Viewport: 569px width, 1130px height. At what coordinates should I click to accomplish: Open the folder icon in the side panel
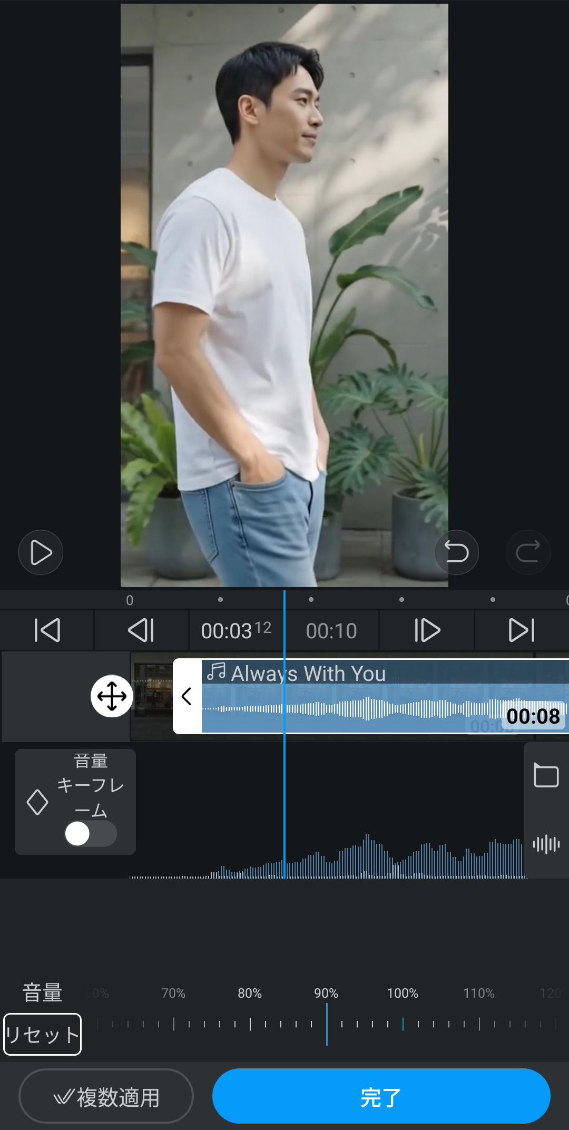pos(546,775)
